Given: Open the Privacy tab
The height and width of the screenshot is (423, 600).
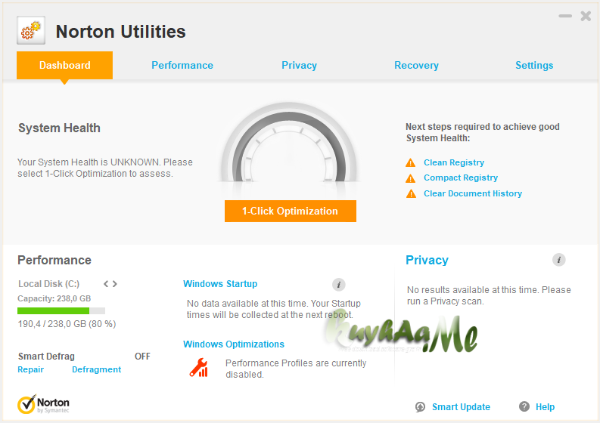Looking at the screenshot, I should click(x=299, y=66).
